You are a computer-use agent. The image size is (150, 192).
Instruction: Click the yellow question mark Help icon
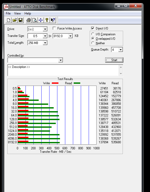(47, 20)
